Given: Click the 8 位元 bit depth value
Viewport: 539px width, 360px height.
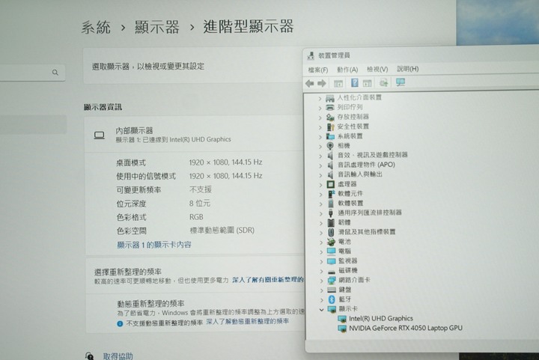Looking at the screenshot, I should 199,204.
